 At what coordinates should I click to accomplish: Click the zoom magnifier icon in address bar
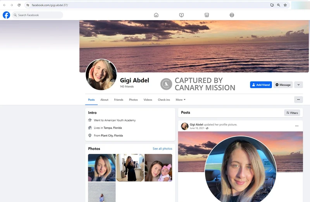pyautogui.click(x=279, y=5)
